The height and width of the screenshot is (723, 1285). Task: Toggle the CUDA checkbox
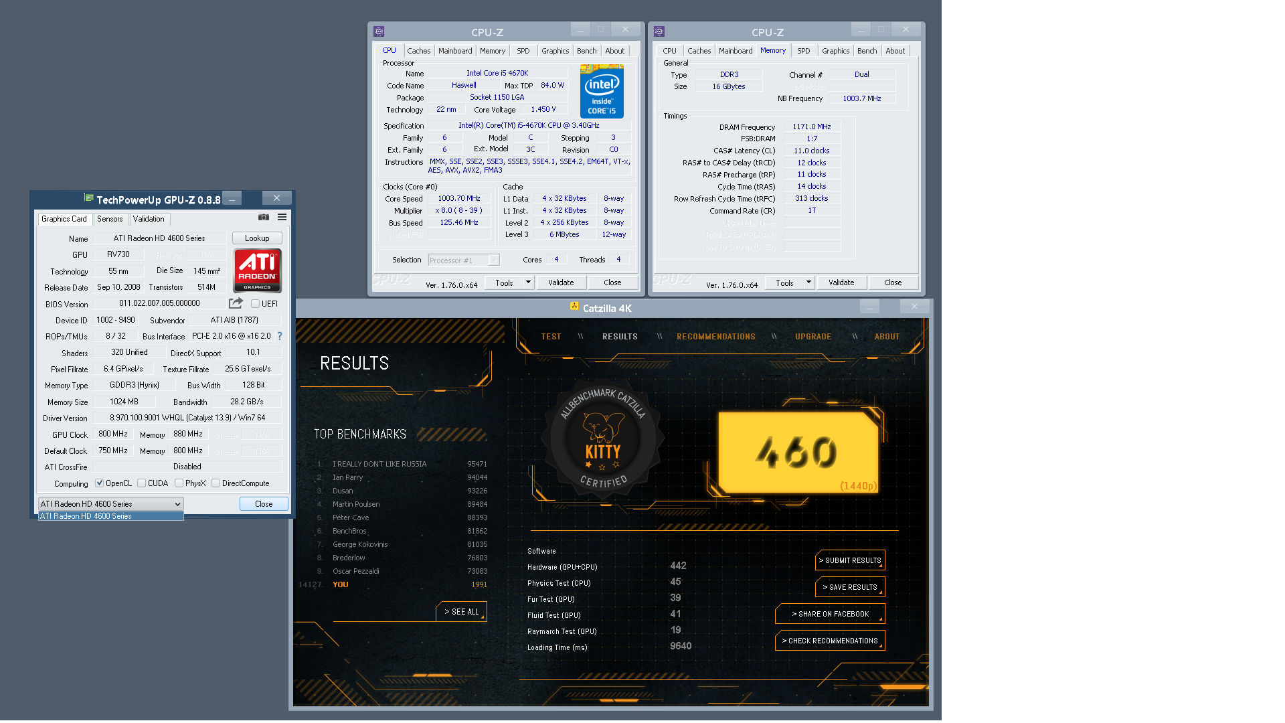coord(141,483)
